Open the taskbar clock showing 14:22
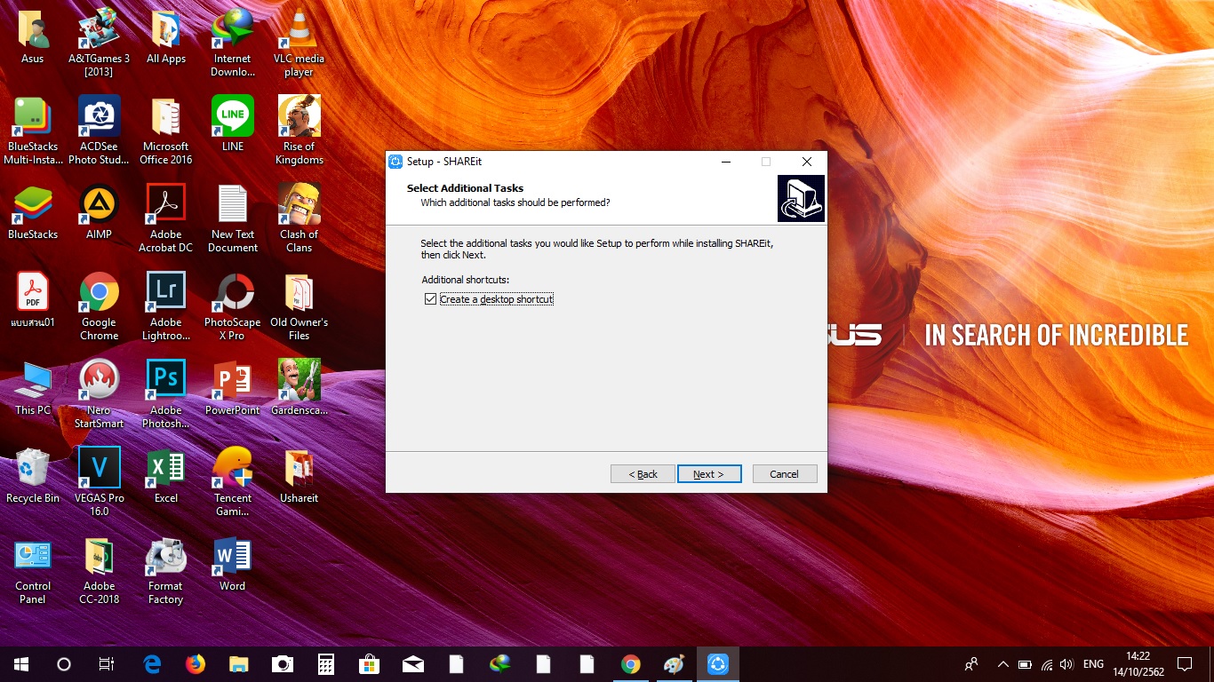This screenshot has height=682, width=1214. tap(1138, 664)
